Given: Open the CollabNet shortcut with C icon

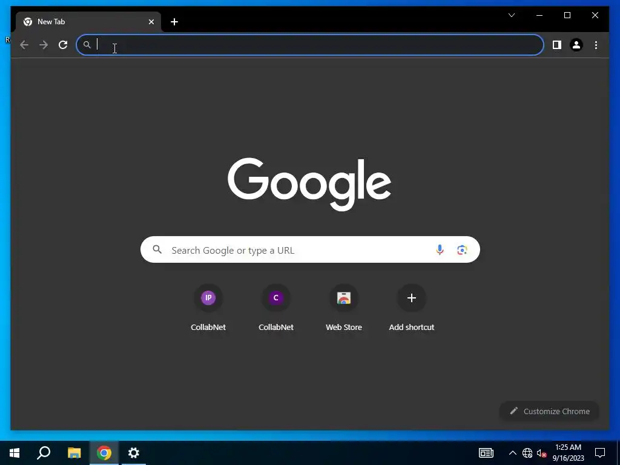Looking at the screenshot, I should pyautogui.click(x=276, y=308).
